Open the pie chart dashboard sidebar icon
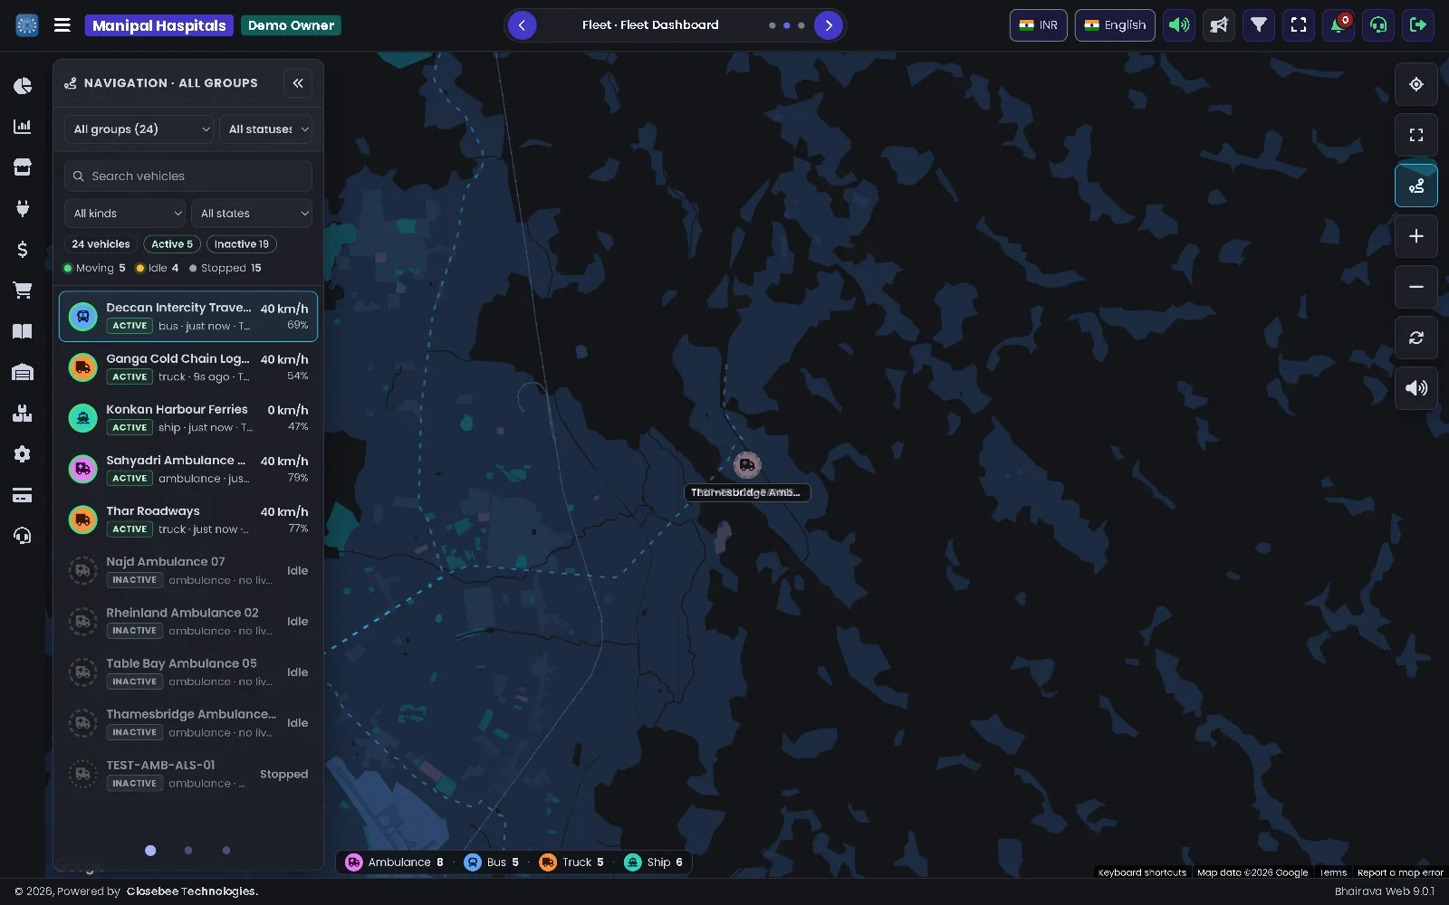 [23, 85]
